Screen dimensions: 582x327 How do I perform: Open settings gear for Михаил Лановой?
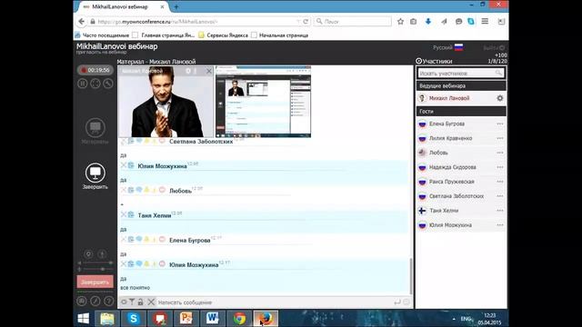(500, 98)
